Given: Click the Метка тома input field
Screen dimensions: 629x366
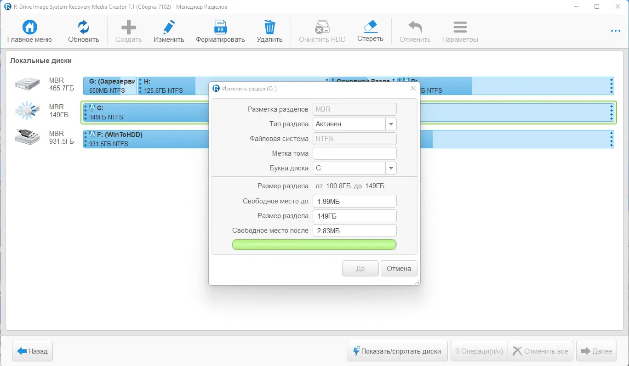Looking at the screenshot, I should click(x=355, y=153).
